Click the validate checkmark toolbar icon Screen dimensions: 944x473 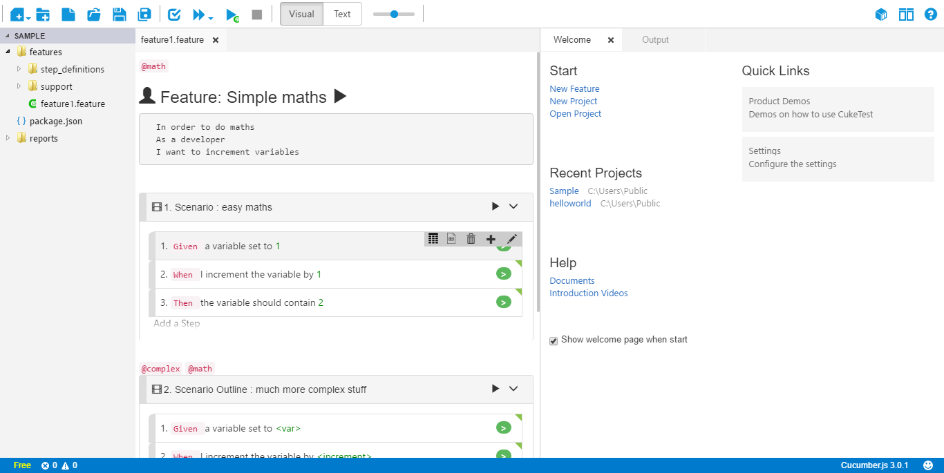click(174, 15)
